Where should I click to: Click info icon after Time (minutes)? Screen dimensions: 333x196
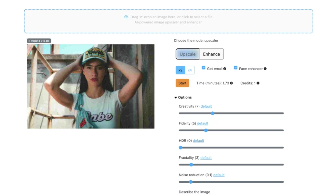click(231, 83)
